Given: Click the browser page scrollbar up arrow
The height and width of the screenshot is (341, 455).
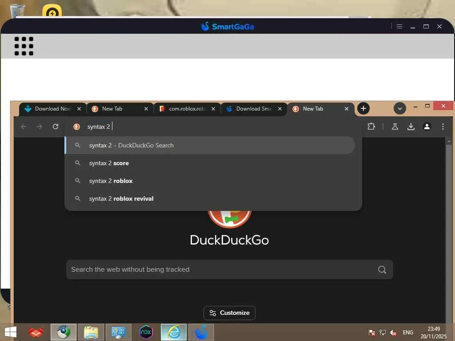Looking at the screenshot, I should click(x=449, y=141).
